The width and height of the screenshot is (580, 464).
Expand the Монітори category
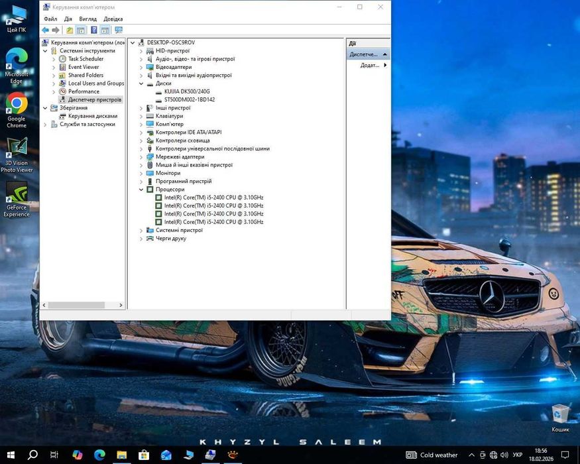pyautogui.click(x=141, y=173)
